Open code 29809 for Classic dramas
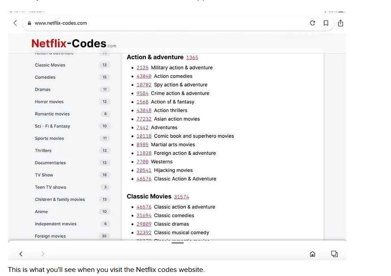Viewport: 391px width, 276px height. click(x=144, y=224)
